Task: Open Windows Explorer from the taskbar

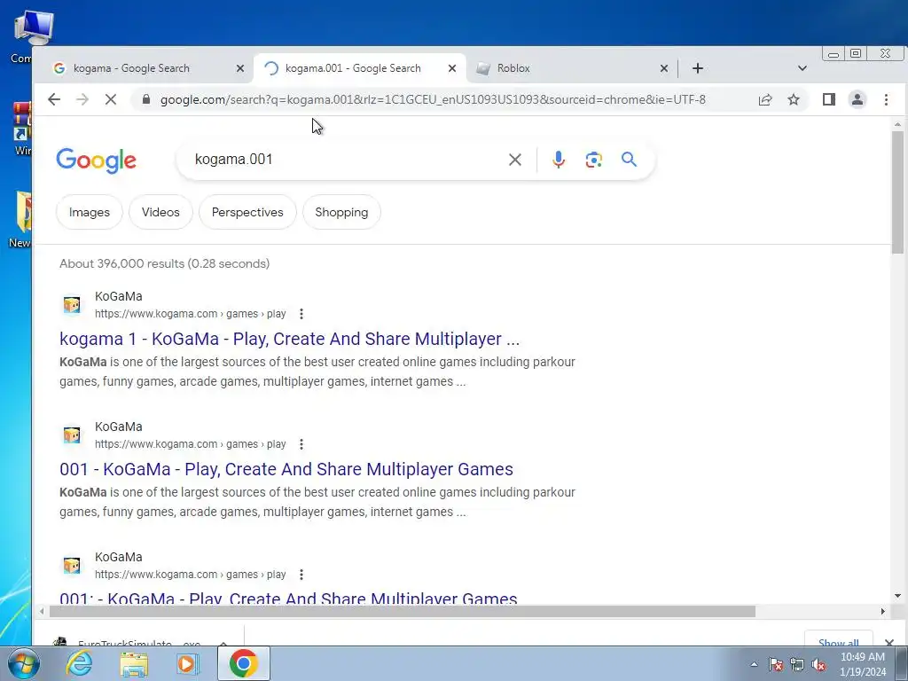Action: tap(134, 663)
